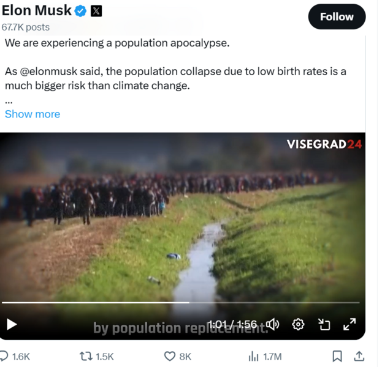Open the Elon Musk profile name

[x=36, y=10]
